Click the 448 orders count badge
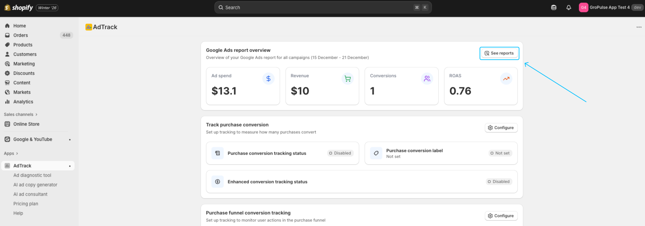The image size is (645, 226). pos(67,35)
